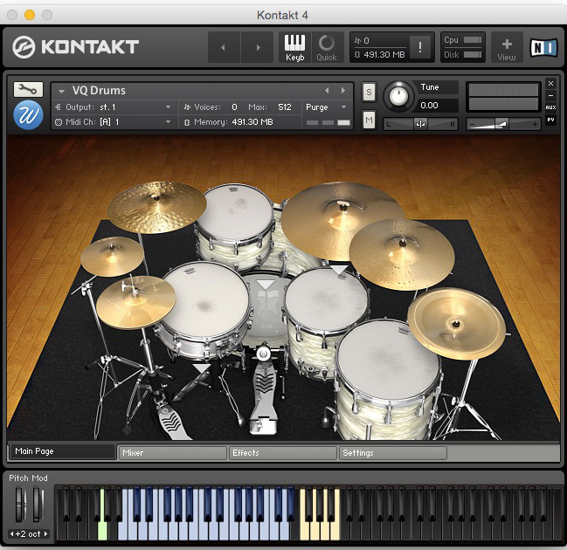This screenshot has width=567, height=550.
Task: Click the exclamation panic button
Action: tap(420, 47)
